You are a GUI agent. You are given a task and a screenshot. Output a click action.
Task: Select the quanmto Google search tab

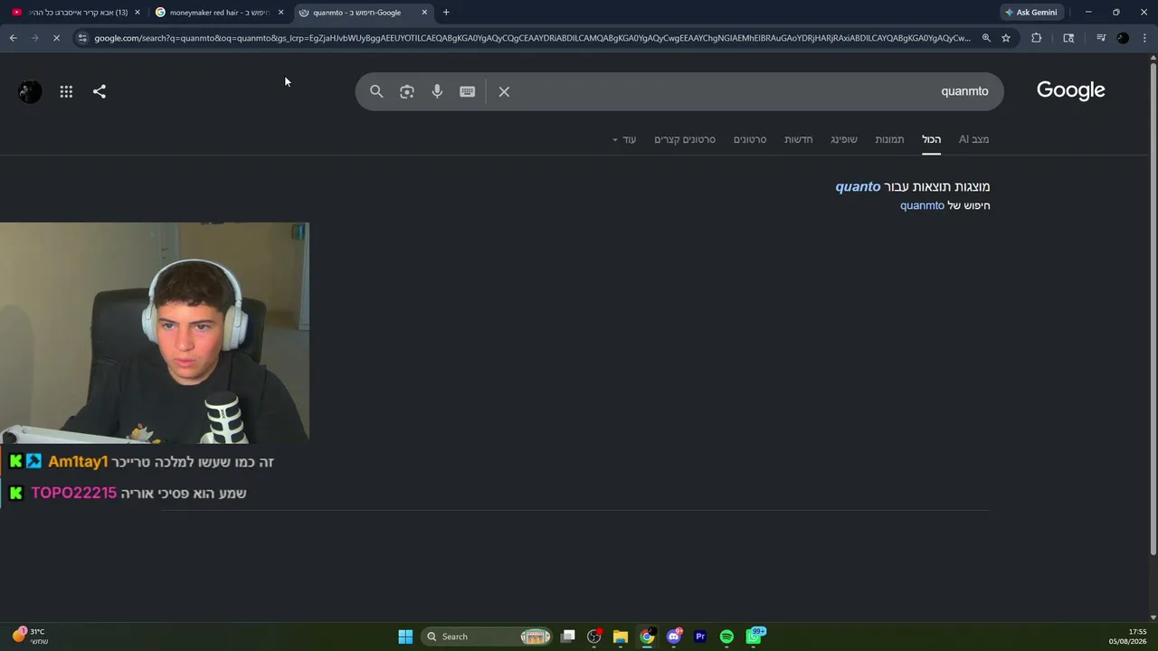[x=363, y=13]
